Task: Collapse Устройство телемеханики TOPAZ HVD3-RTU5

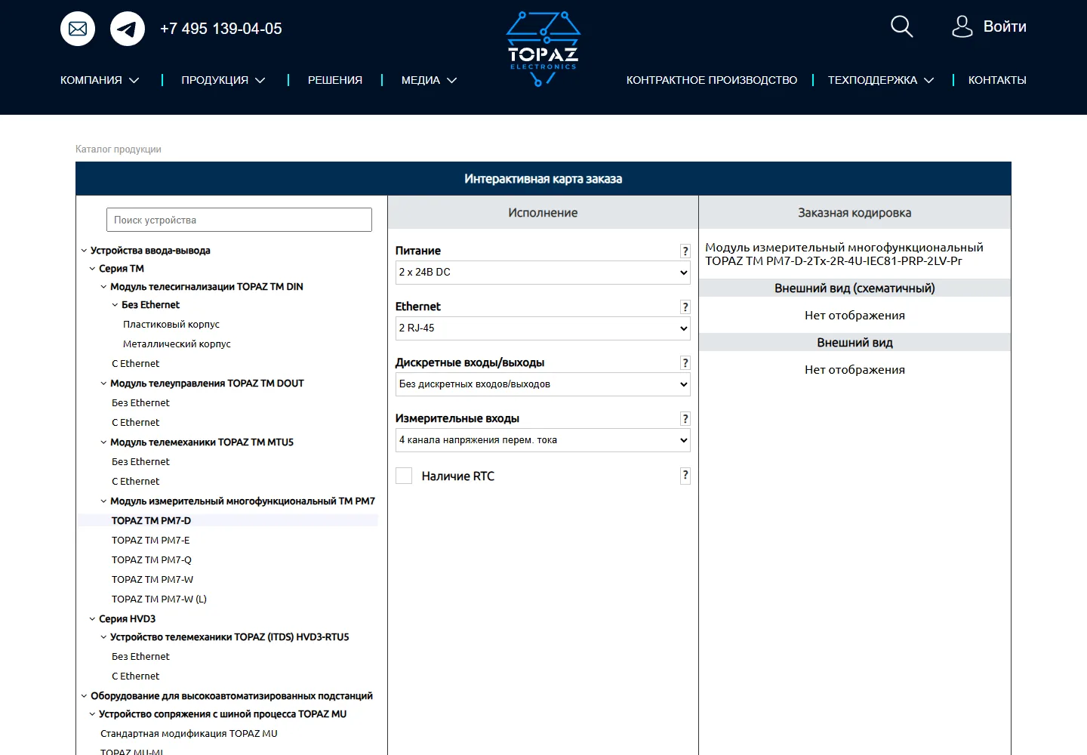Action: [x=103, y=637]
